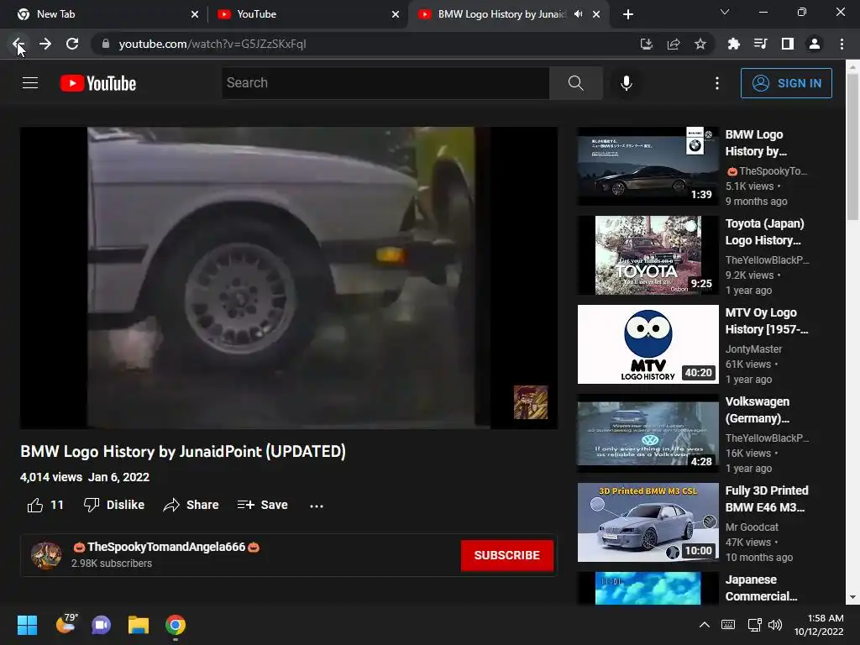Screen dimensions: 860x645
Task: Click the magnifier search button
Action: coord(576,83)
